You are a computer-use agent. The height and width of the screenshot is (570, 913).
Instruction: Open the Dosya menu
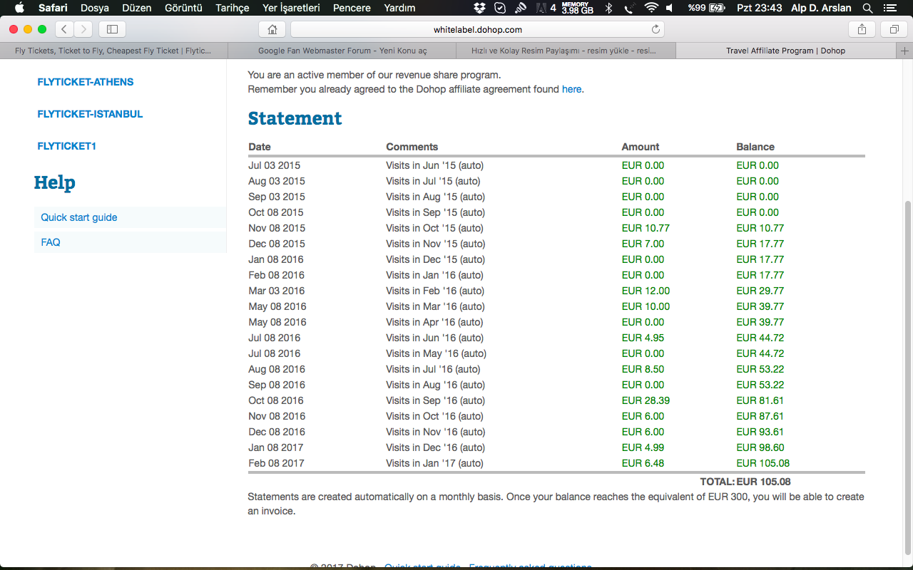tap(95, 8)
